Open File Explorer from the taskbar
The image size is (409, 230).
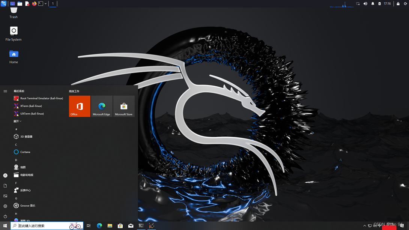click(110, 226)
